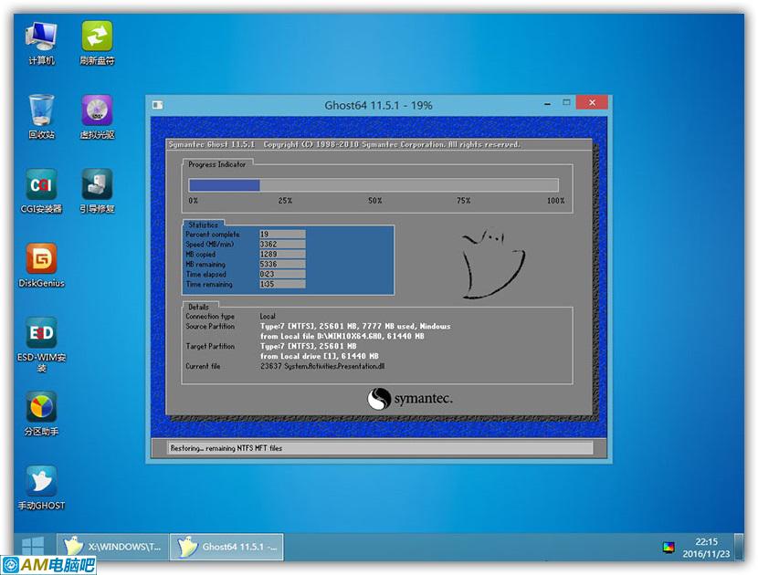The height and width of the screenshot is (575, 758).
Task: Click the Symantec Ghost copyright header
Action: tap(344, 144)
